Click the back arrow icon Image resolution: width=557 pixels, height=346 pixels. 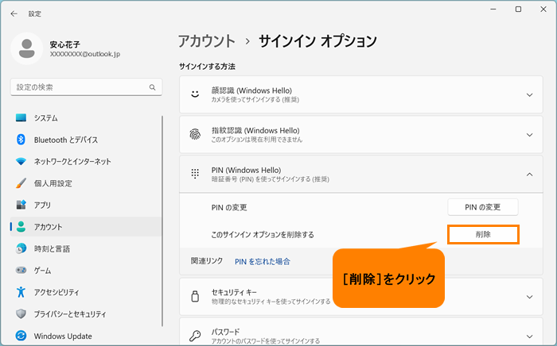(x=14, y=13)
